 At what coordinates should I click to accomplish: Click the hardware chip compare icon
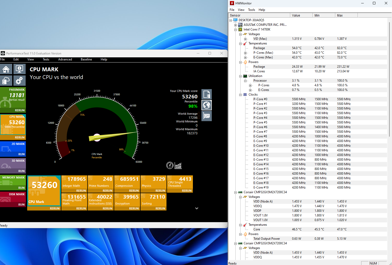pyautogui.click(x=207, y=116)
